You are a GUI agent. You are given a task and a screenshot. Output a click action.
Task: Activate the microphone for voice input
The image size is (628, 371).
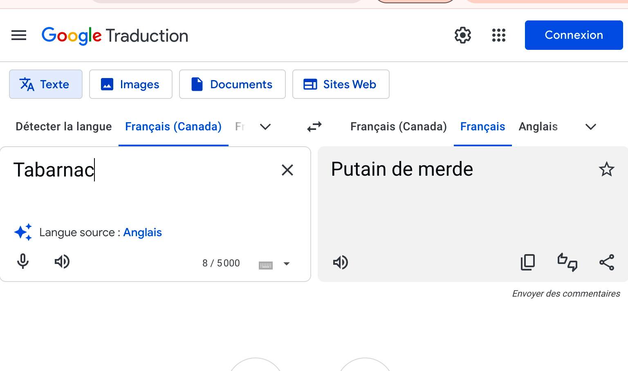point(23,262)
